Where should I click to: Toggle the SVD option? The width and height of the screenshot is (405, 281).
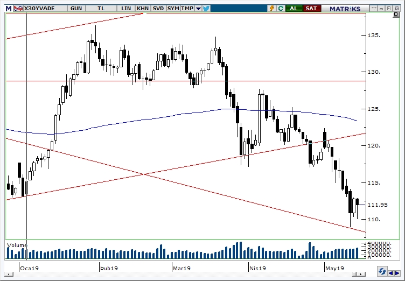click(158, 9)
